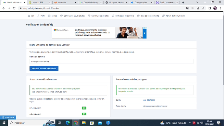
Task: Show hidden system tray icons
Action: click(x=190, y=123)
